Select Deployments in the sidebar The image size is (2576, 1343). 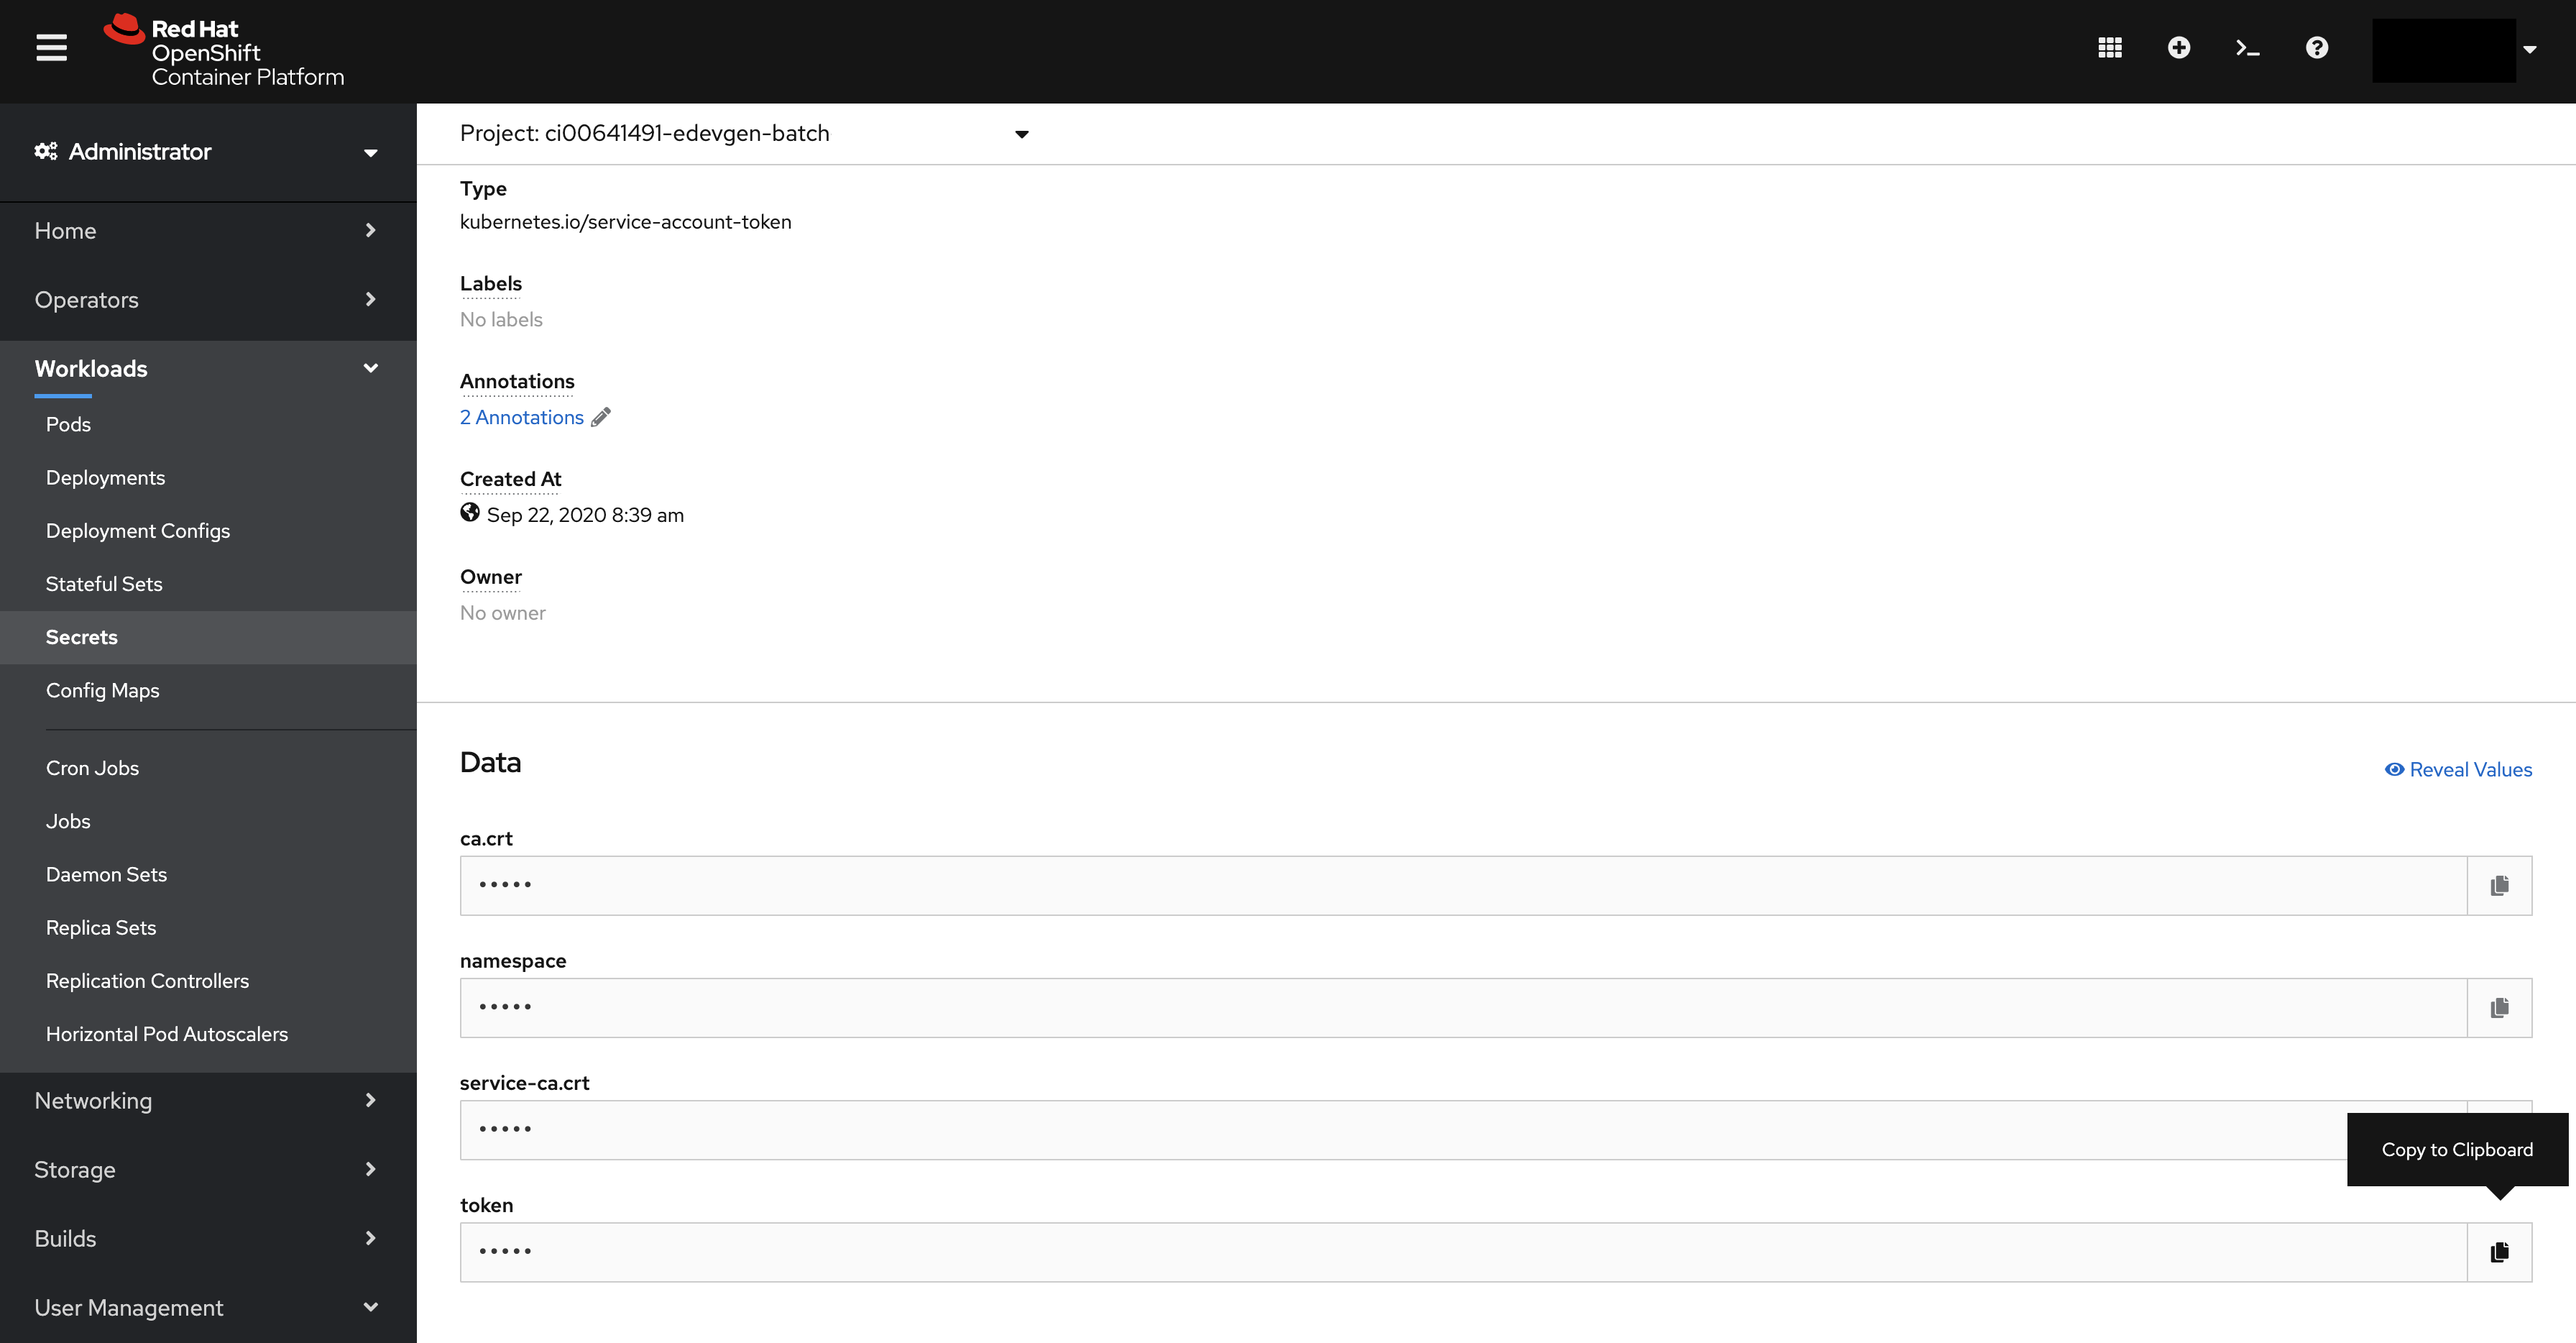pyautogui.click(x=105, y=477)
